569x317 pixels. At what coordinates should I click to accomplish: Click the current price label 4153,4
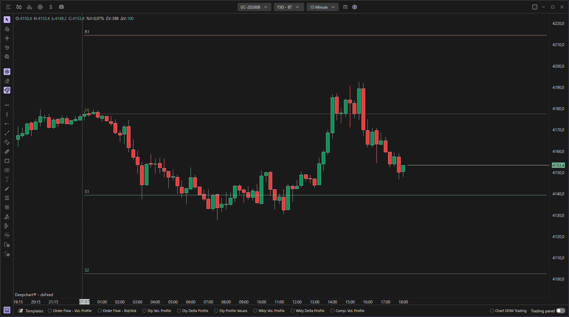click(558, 165)
